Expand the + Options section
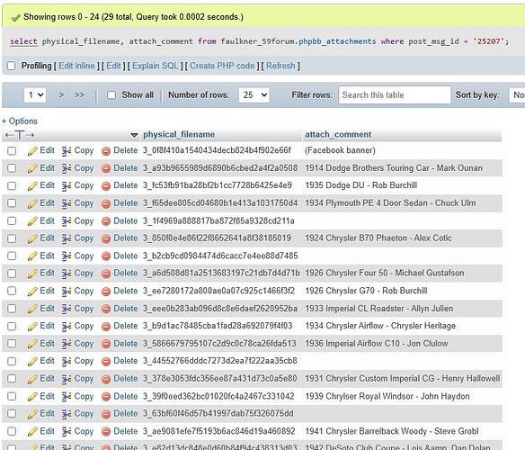 click(20, 121)
